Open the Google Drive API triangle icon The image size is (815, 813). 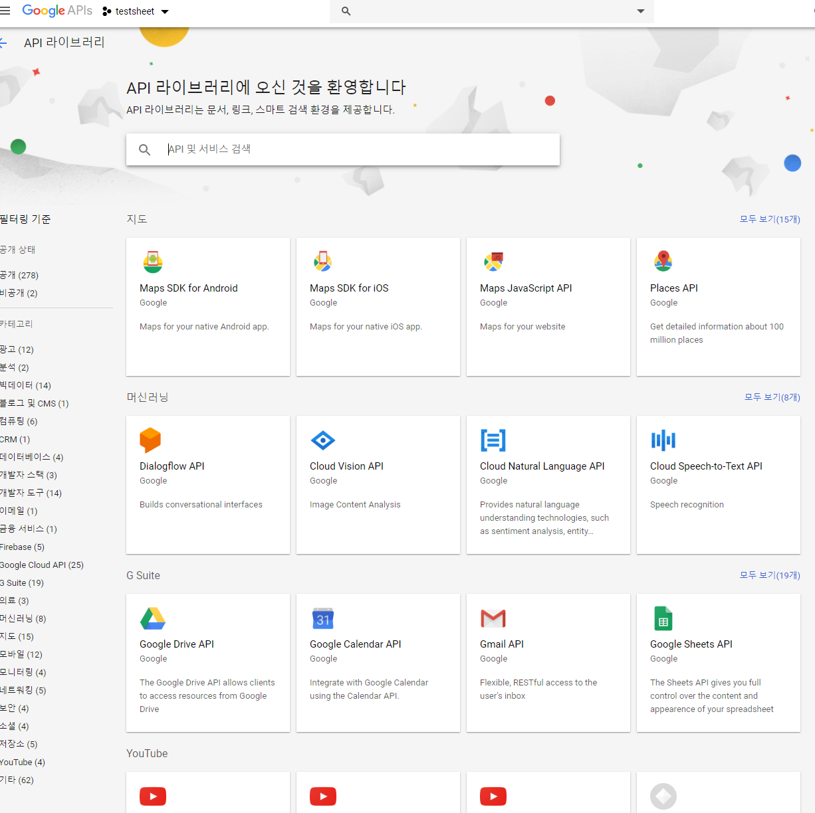click(153, 618)
